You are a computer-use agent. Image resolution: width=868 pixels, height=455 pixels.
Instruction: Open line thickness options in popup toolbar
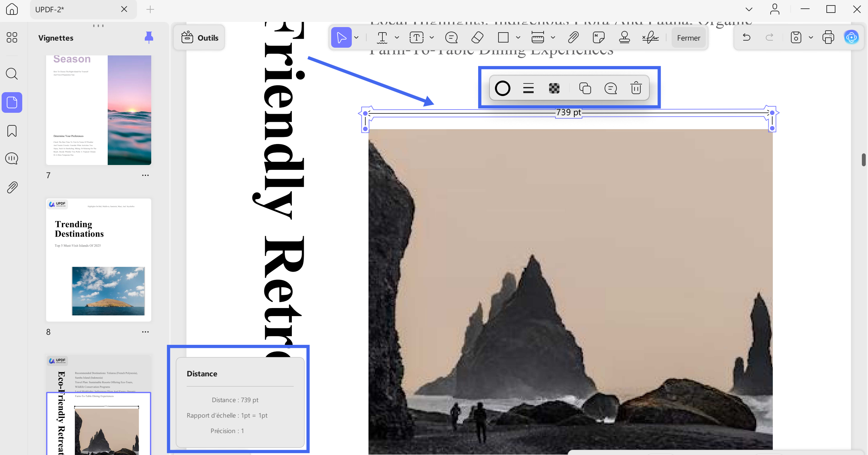[x=528, y=88]
